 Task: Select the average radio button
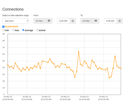(x=23, y=30)
